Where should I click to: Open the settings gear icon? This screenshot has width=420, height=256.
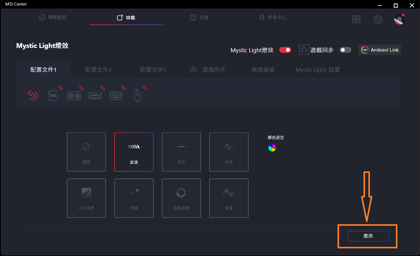[378, 20]
